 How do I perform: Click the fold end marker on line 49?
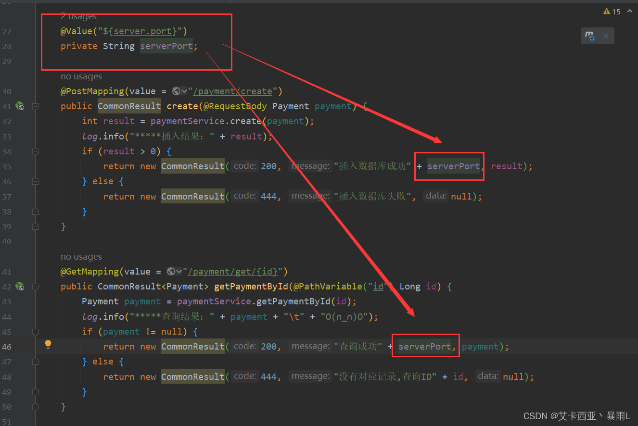[35, 392]
